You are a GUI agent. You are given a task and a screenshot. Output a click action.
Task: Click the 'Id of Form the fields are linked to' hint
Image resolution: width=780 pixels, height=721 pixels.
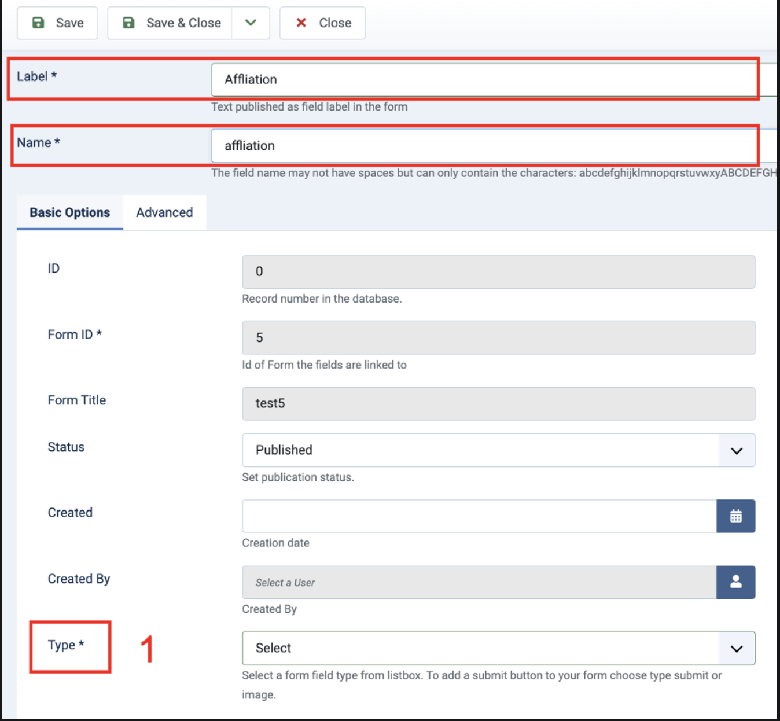pos(324,365)
